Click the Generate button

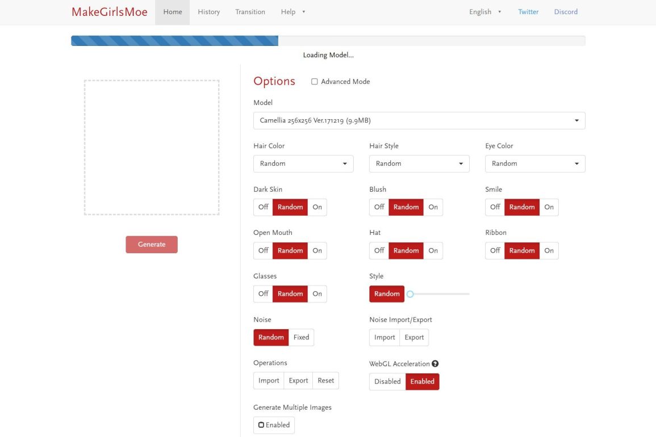[152, 244]
